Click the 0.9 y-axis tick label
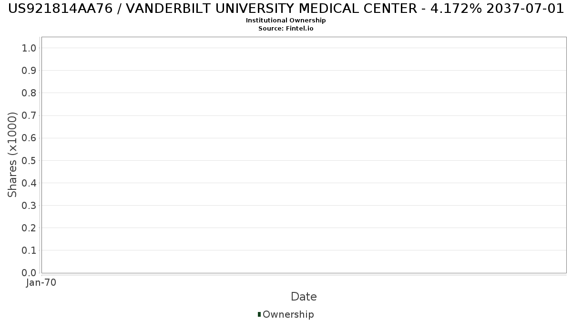572x322 pixels. point(29,70)
